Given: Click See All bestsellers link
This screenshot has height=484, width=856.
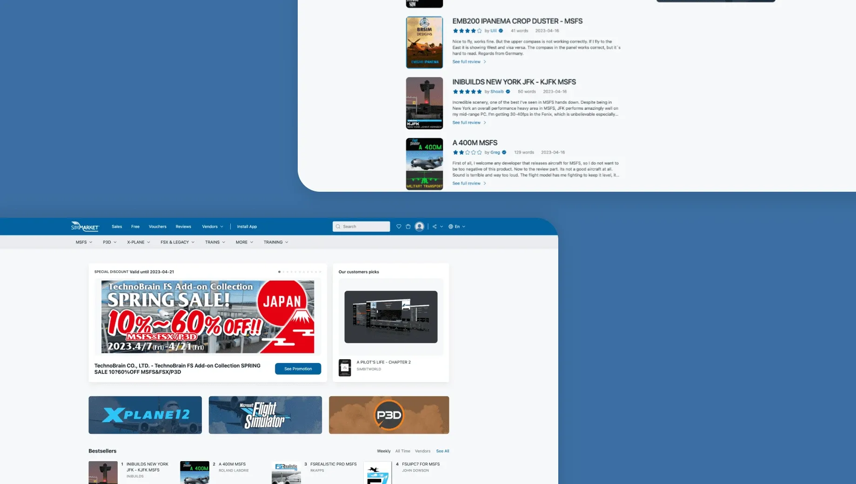Looking at the screenshot, I should point(443,451).
